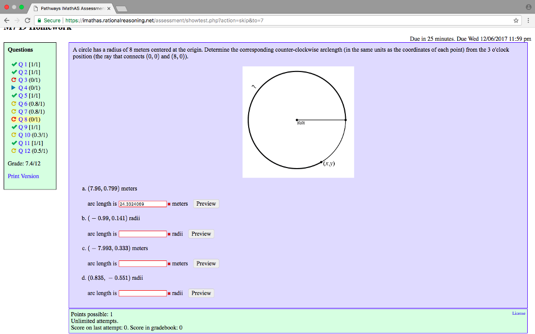
Task: Click the part c arc length field
Action: (143, 264)
